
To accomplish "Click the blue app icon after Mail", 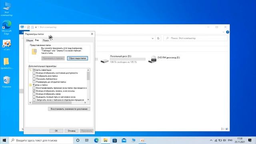I will click(x=133, y=140).
